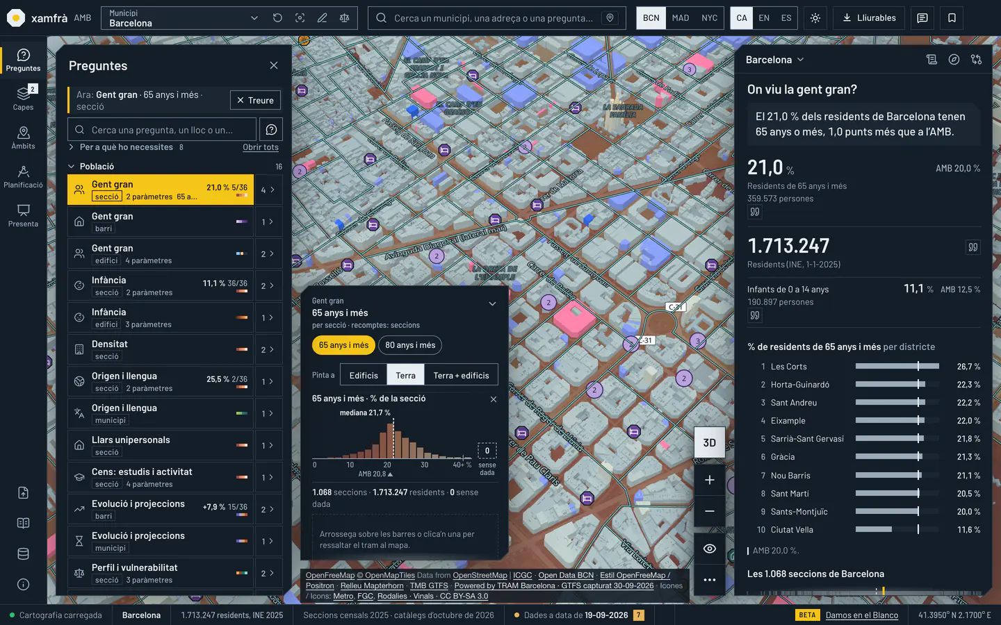Click the pencil edit icon in top bar
This screenshot has height=625, width=1001.
click(322, 18)
